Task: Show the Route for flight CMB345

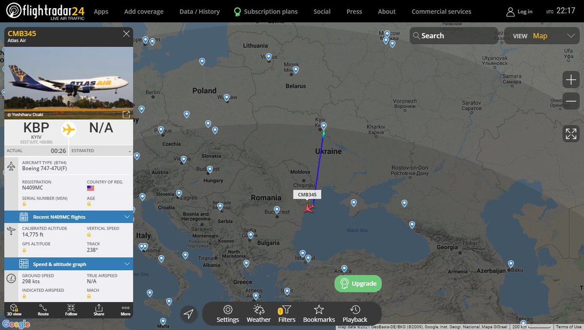Action: pyautogui.click(x=43, y=310)
